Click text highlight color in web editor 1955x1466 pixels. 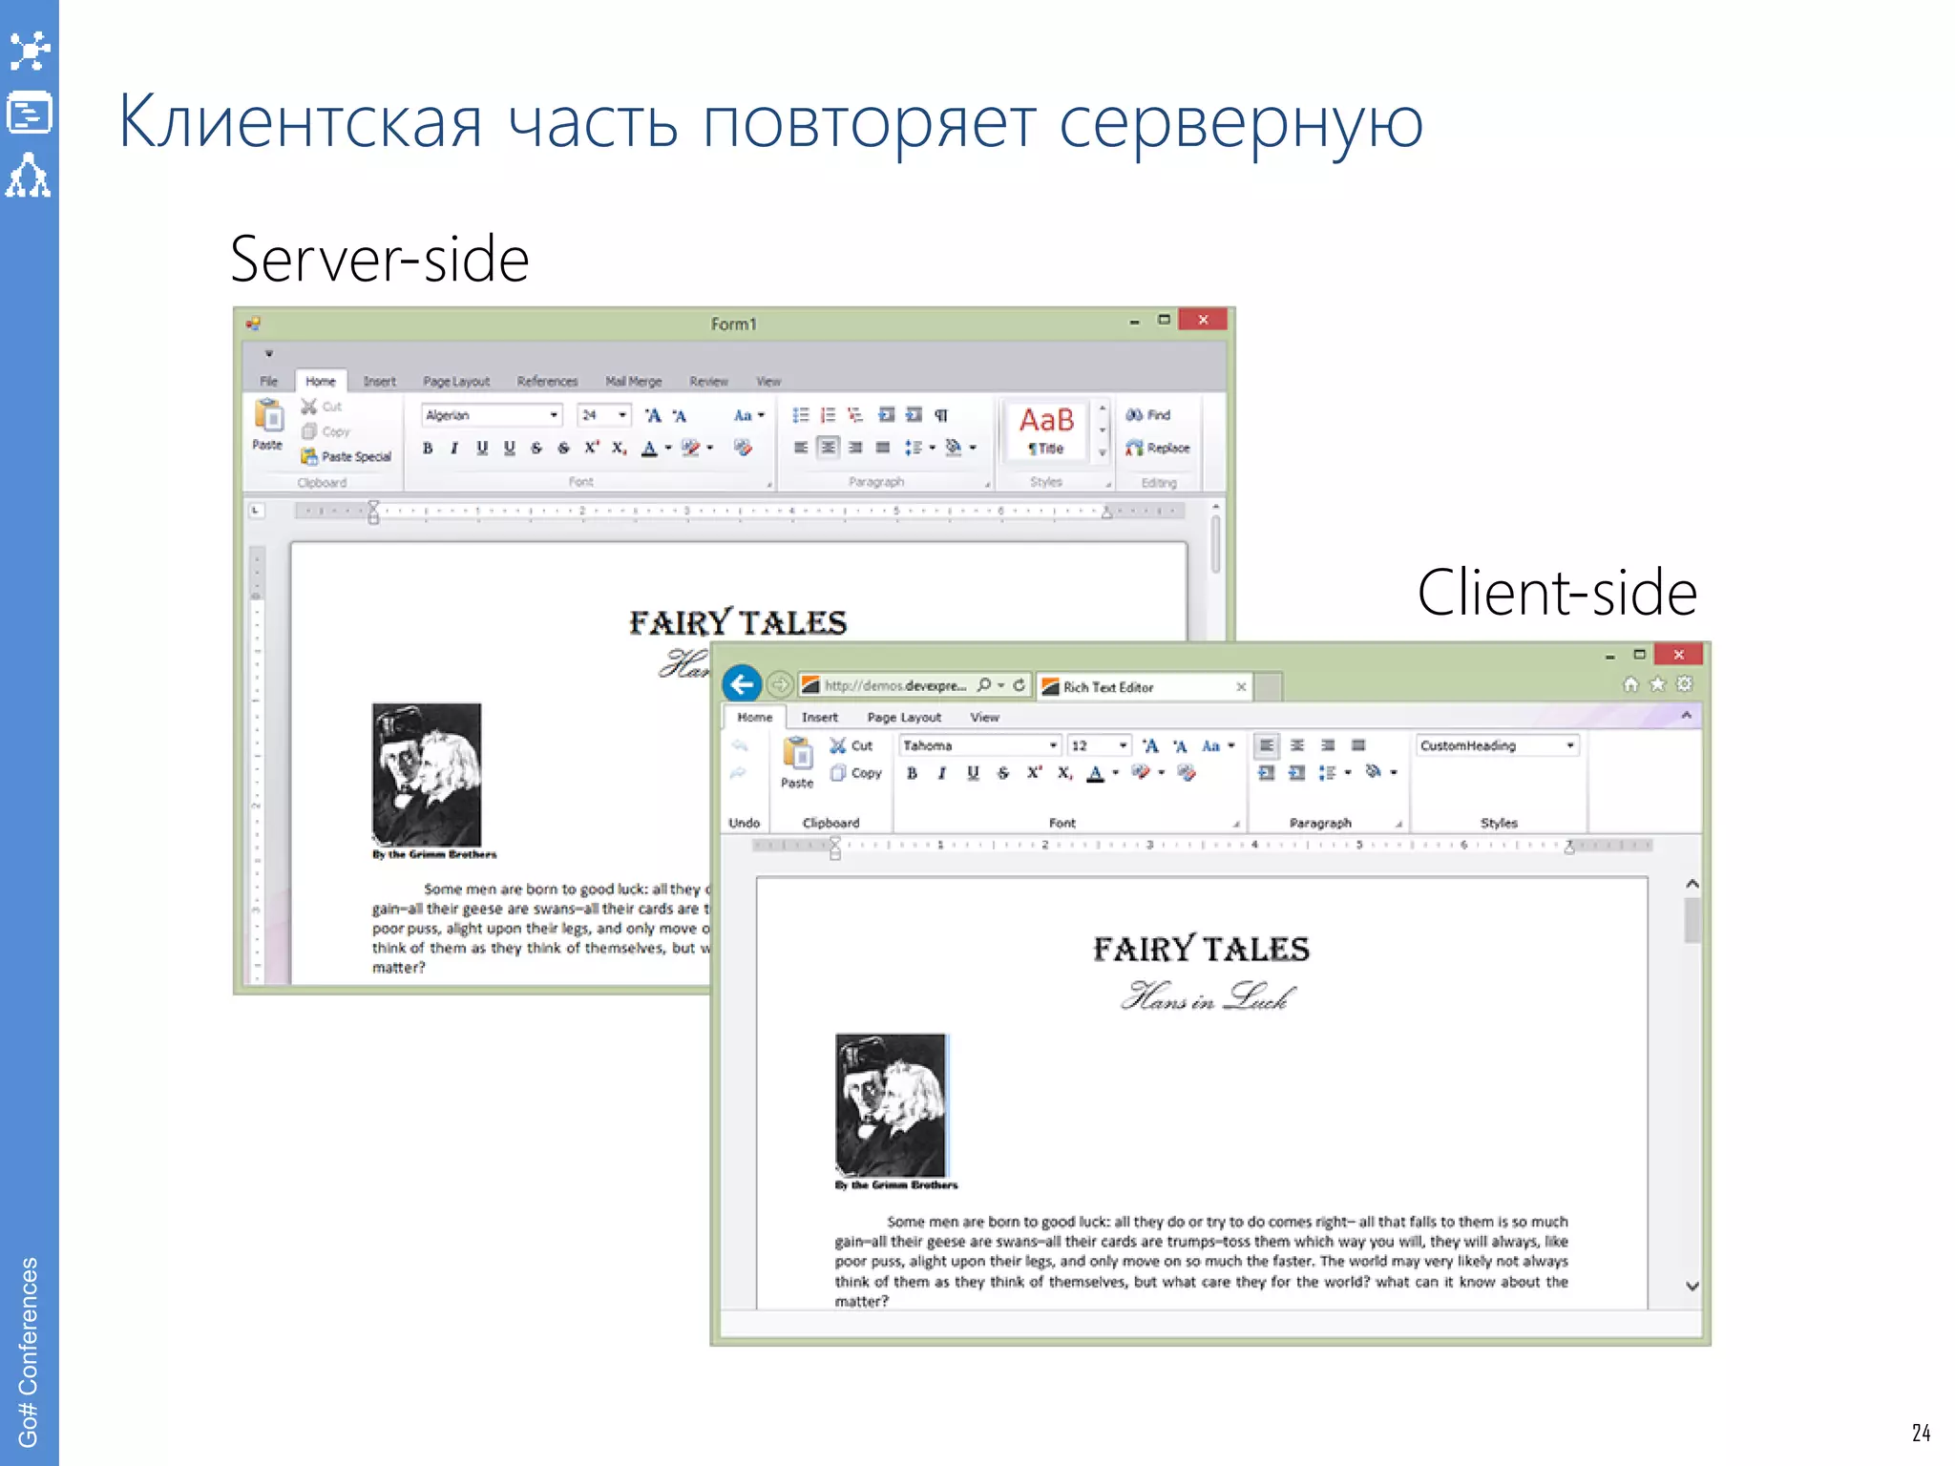(1140, 773)
